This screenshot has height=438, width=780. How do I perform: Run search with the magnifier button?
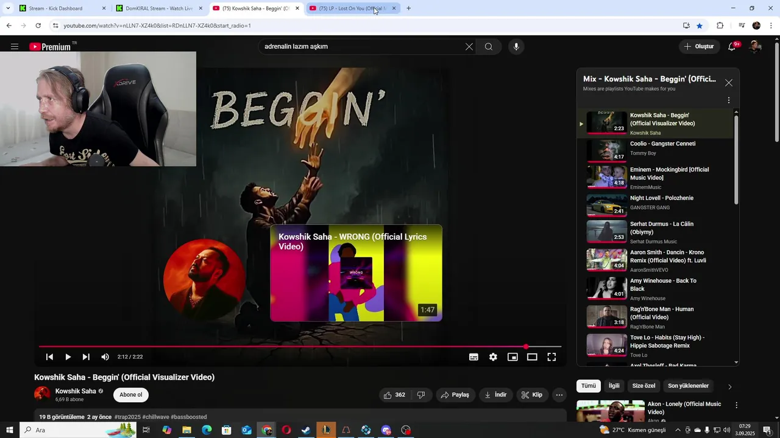(489, 47)
